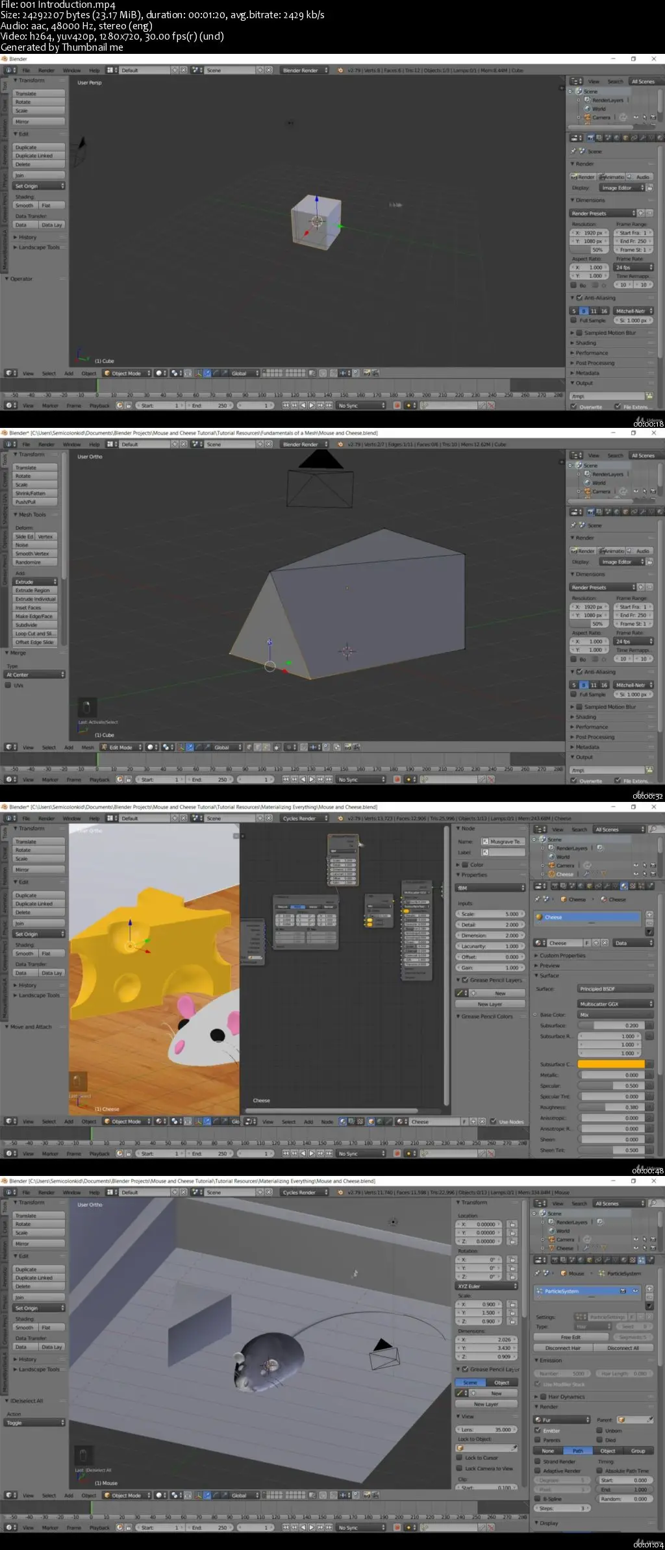Click eyedropper in Lock to Object field, 00:01:04 frame
The image size is (665, 1550).
pyautogui.click(x=515, y=1448)
